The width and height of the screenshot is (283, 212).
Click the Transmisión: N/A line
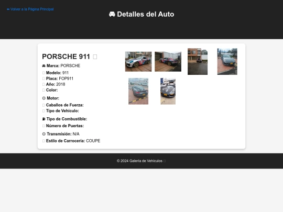click(61, 134)
